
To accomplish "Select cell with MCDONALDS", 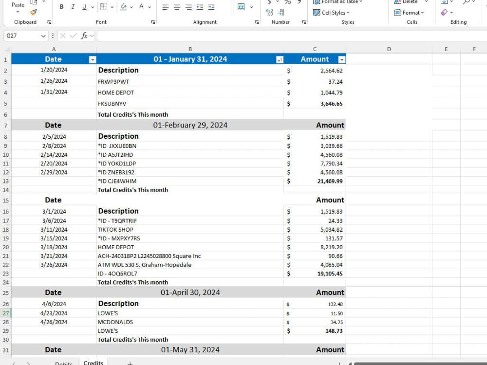I will point(190,322).
